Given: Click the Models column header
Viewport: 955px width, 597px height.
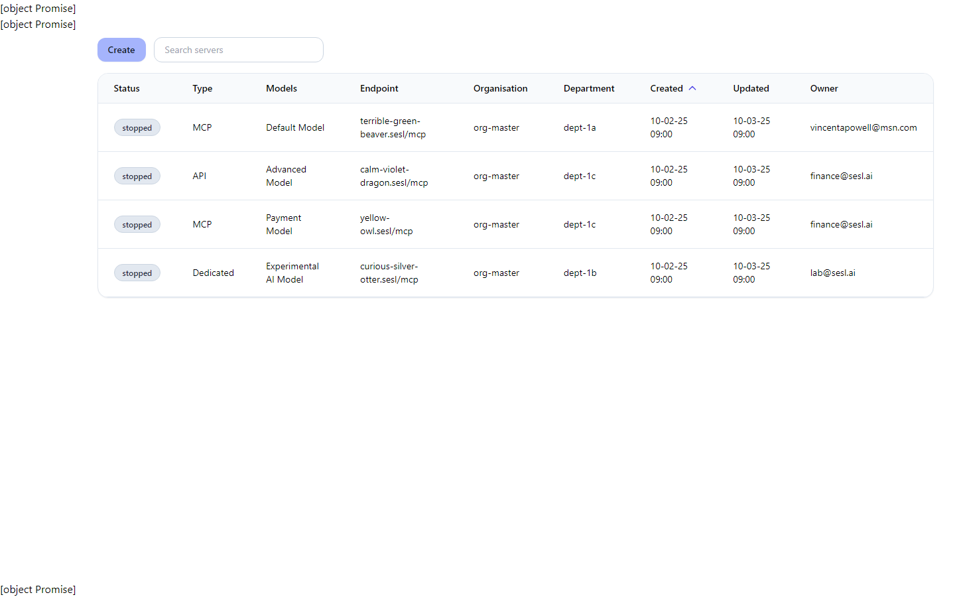Looking at the screenshot, I should (x=281, y=88).
